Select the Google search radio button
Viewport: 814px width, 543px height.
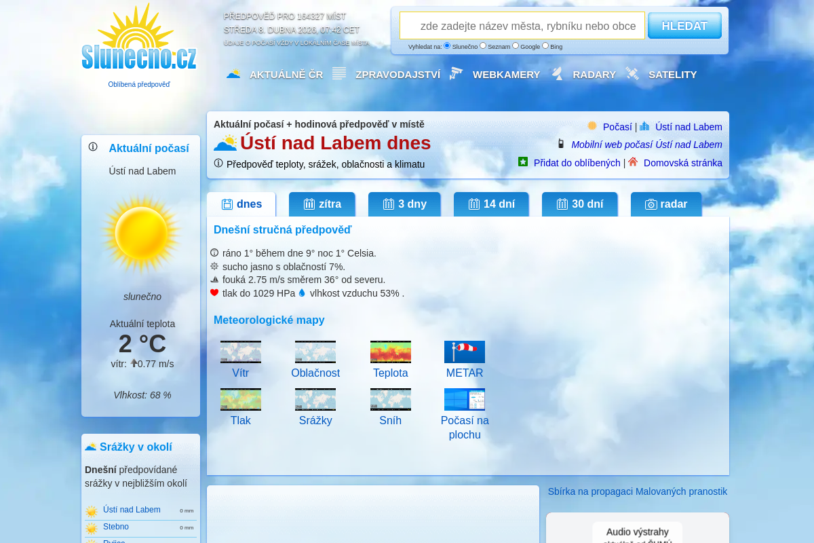pos(516,45)
